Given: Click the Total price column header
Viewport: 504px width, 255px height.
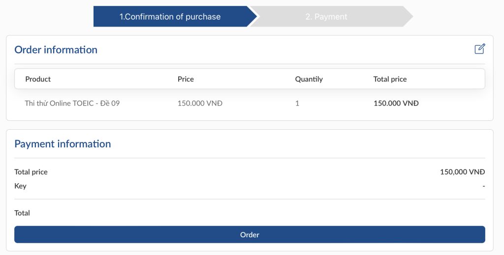Looking at the screenshot, I should point(390,79).
